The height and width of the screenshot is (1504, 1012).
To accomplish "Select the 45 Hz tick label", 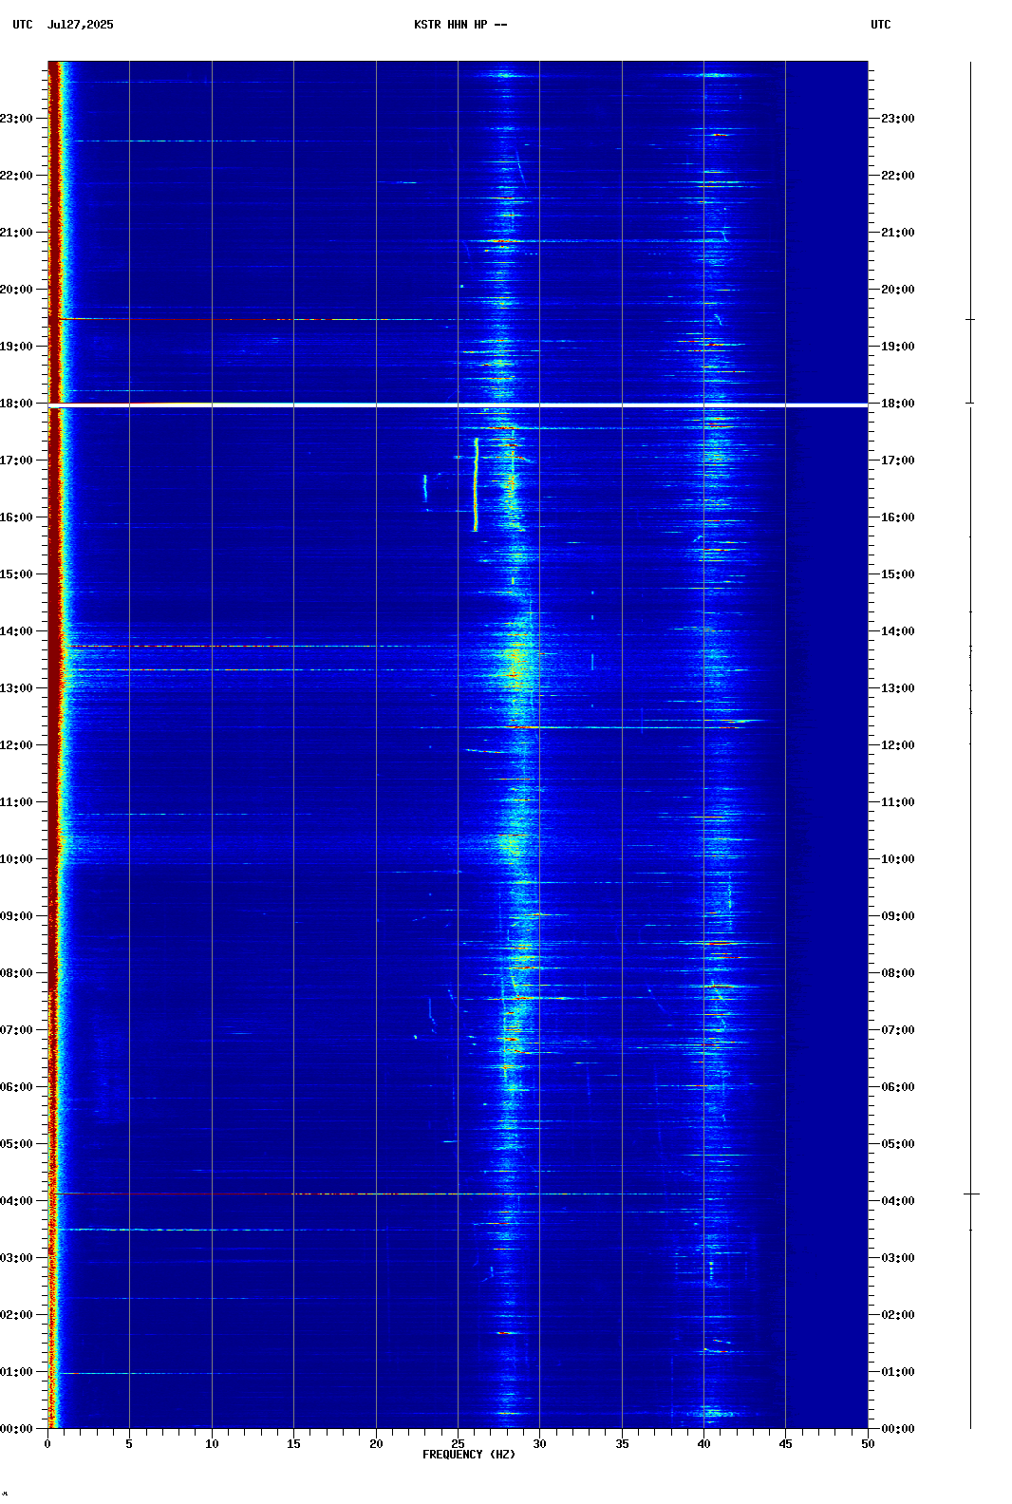I will [x=785, y=1444].
